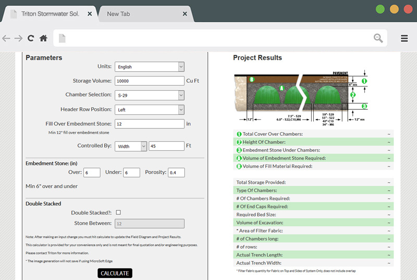Viewport: 417px width, 280px height.
Task: Switch to the New Tab tab
Action: pos(141,14)
